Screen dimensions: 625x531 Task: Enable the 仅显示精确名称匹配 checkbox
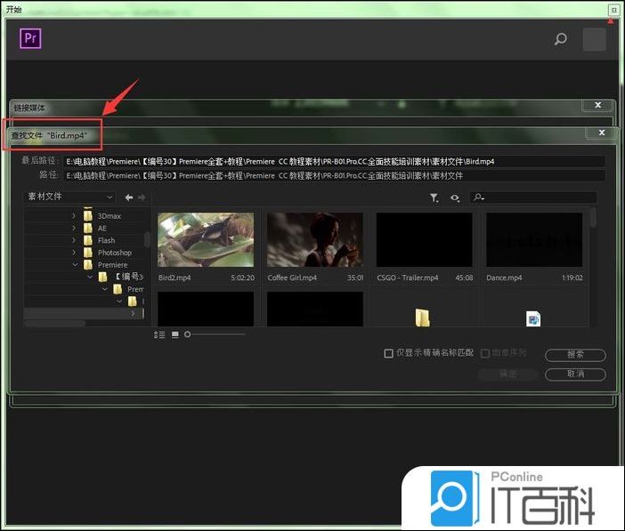click(x=388, y=354)
